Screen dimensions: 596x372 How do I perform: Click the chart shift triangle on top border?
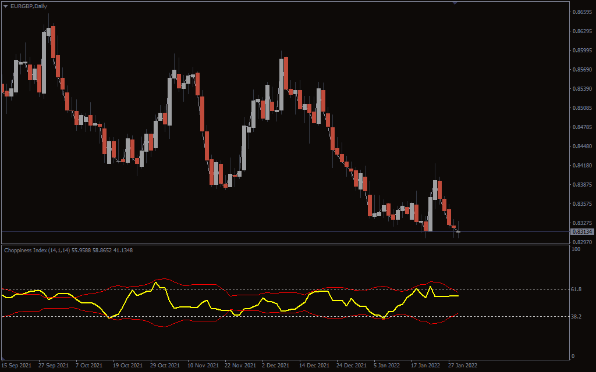455,3
